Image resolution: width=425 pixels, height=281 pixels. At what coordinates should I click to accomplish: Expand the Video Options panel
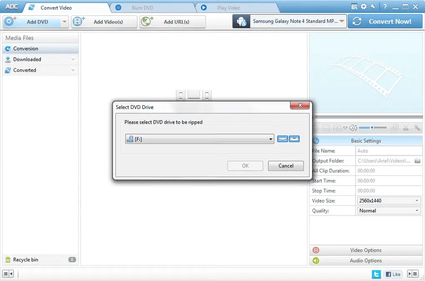pos(366,250)
